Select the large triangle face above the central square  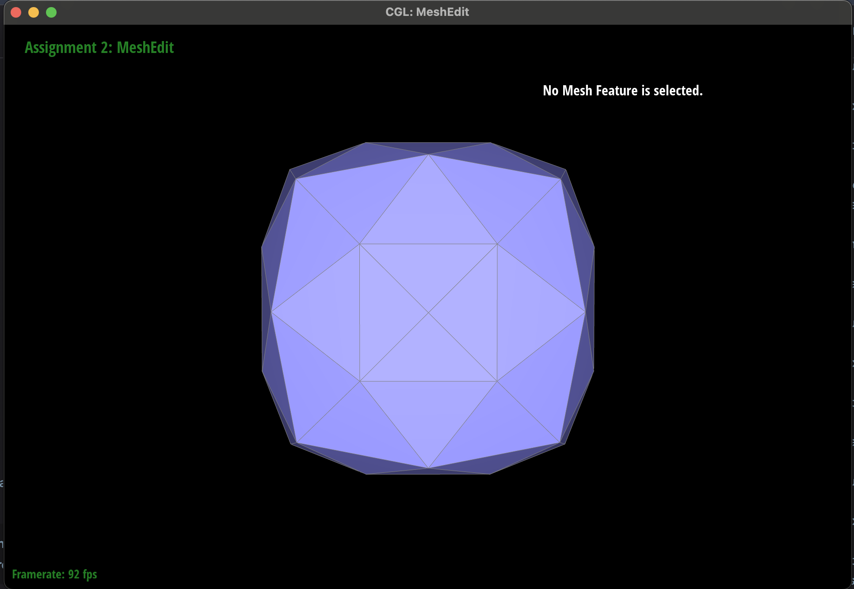click(x=428, y=214)
